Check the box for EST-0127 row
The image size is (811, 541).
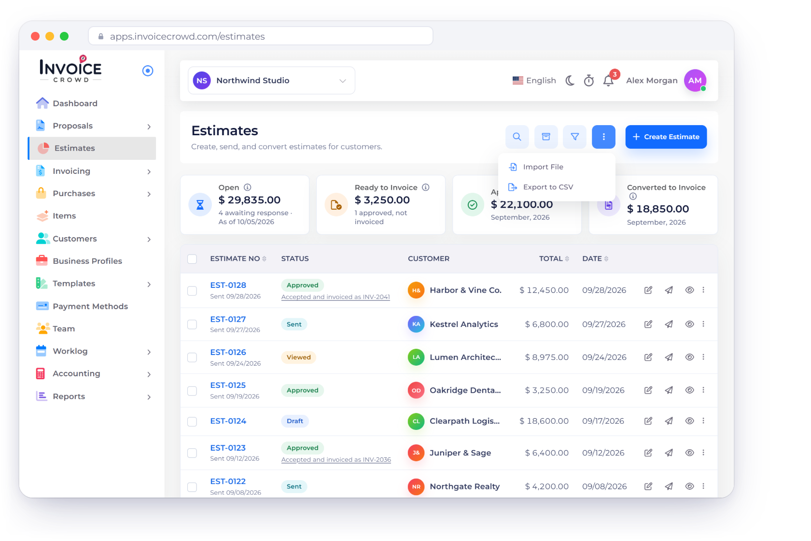[x=192, y=325]
